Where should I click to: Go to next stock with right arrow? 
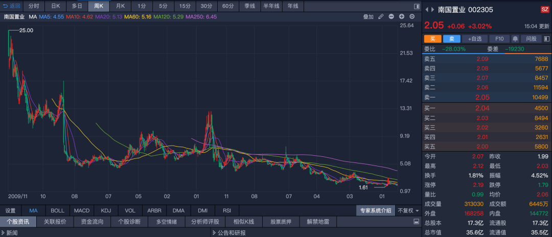433,10
